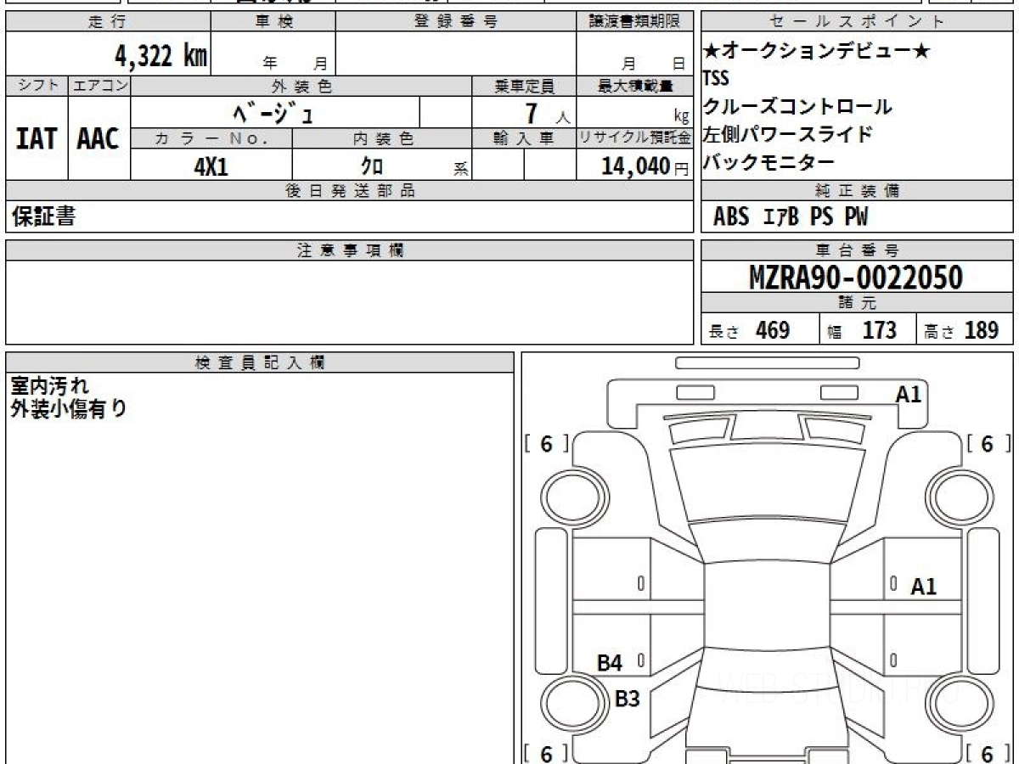Click the 輸入車 label cell

524,138
